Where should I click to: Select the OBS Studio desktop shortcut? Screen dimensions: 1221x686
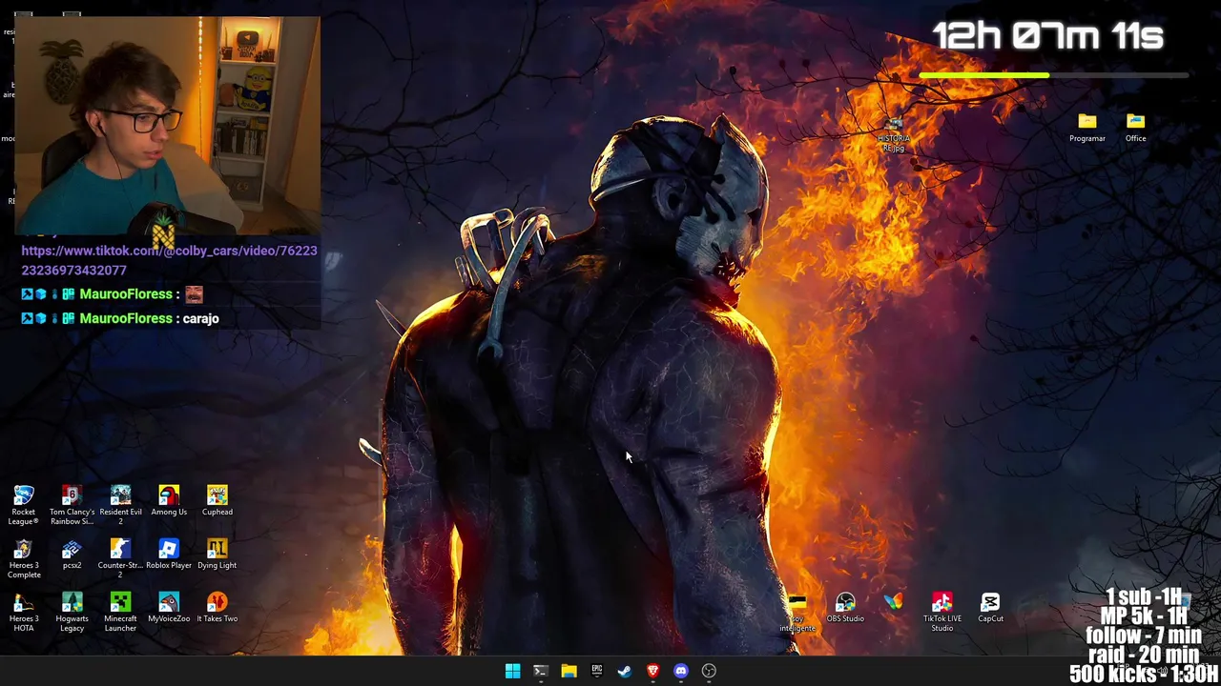pos(845,608)
